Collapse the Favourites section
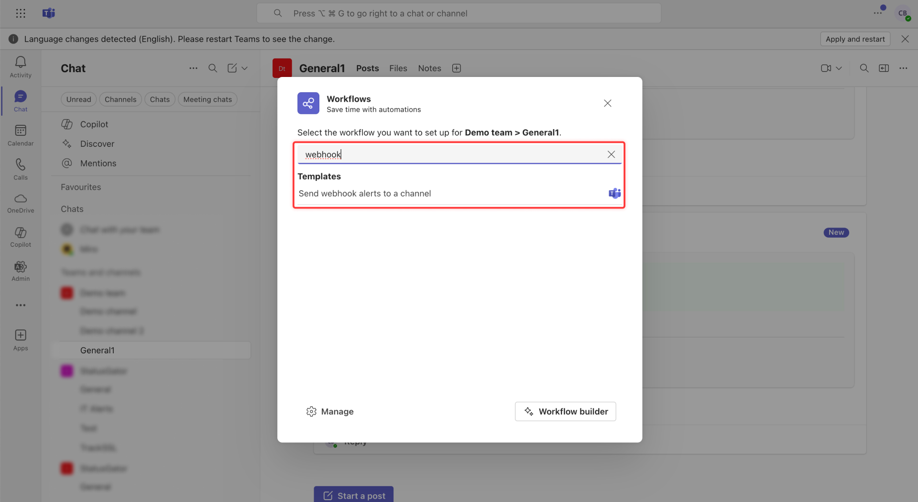This screenshot has width=918, height=502. pyautogui.click(x=81, y=187)
